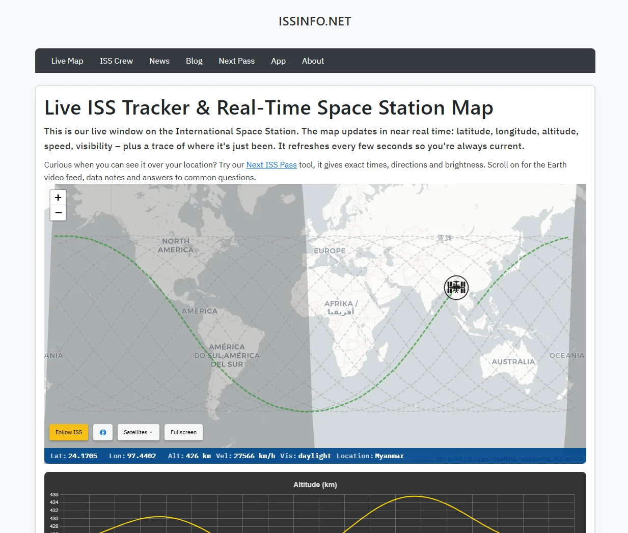Switch to Live Map in the navigation bar
The height and width of the screenshot is (533, 628).
67,61
